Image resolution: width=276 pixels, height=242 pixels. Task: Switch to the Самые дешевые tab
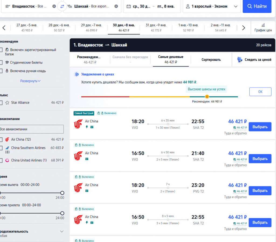(171, 60)
